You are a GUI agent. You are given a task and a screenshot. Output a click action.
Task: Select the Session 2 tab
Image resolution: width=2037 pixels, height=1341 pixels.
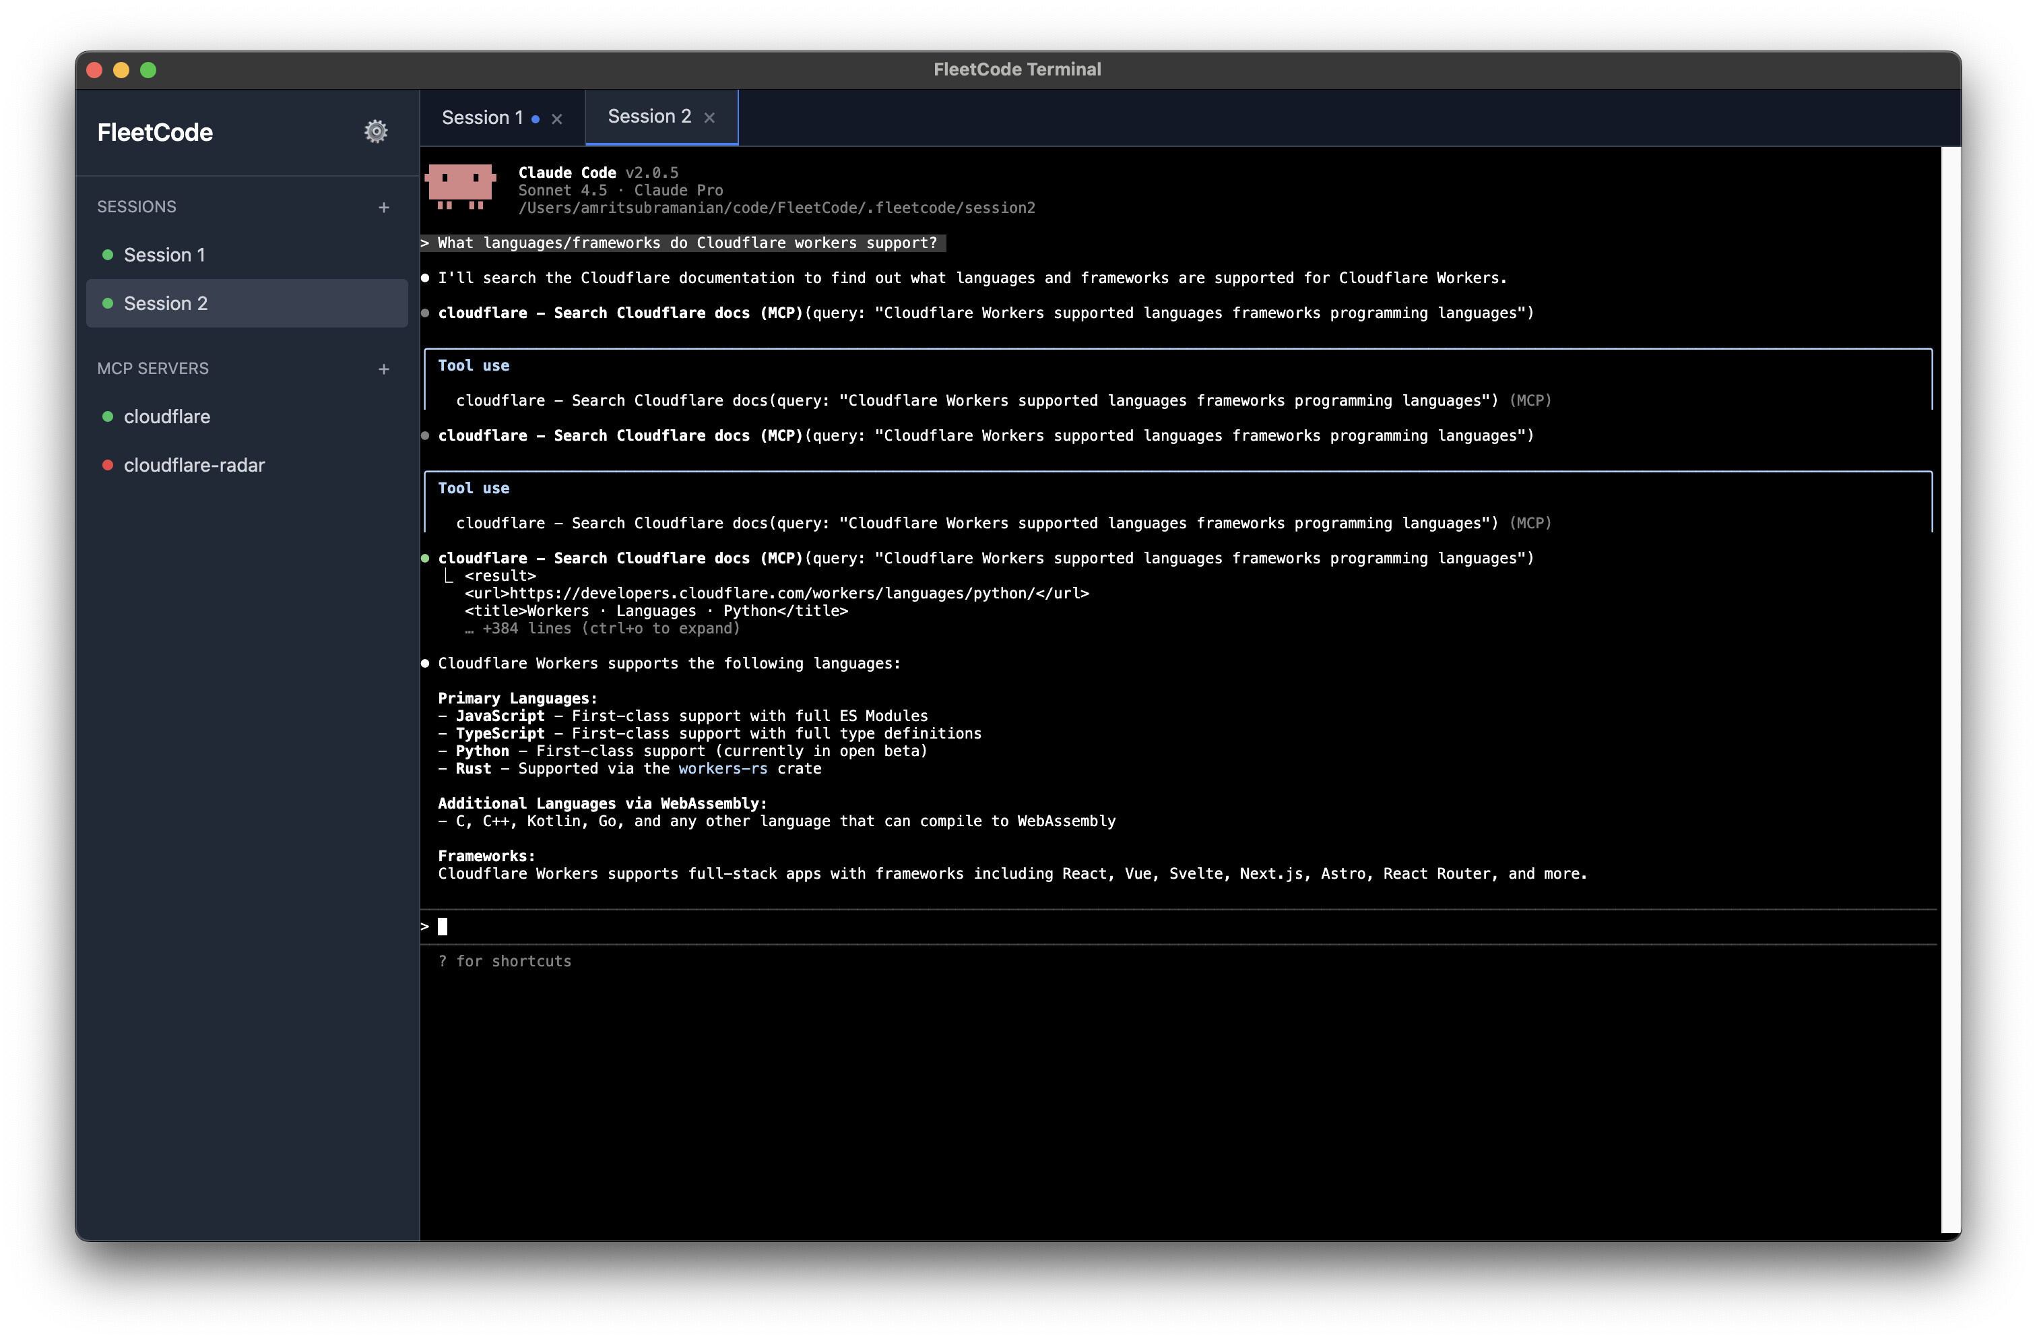649,117
